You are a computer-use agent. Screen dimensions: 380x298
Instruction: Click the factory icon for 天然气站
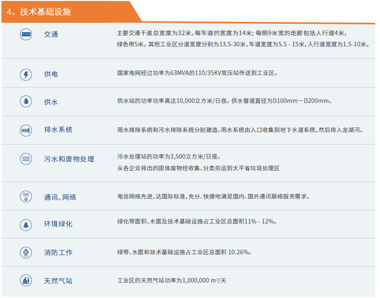(x=26, y=280)
